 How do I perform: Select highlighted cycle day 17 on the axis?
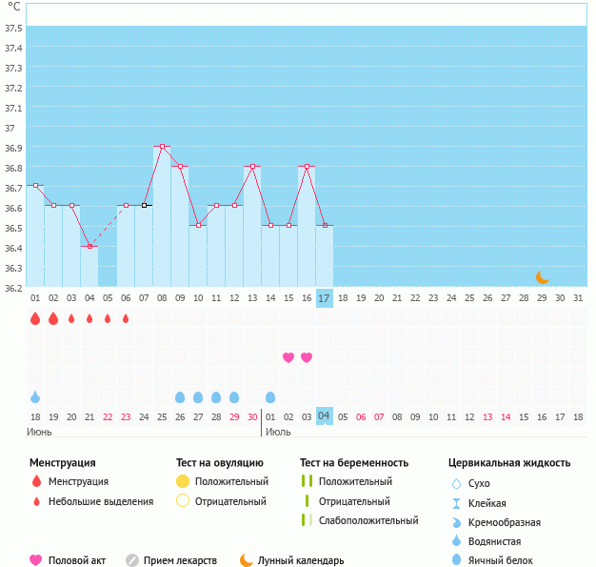coord(325,298)
